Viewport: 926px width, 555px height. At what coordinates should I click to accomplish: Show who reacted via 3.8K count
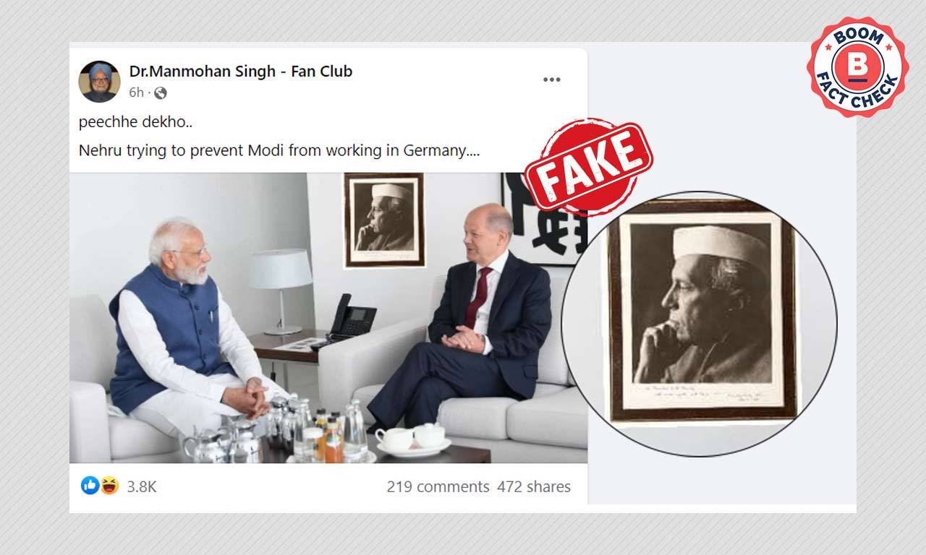[x=142, y=486]
